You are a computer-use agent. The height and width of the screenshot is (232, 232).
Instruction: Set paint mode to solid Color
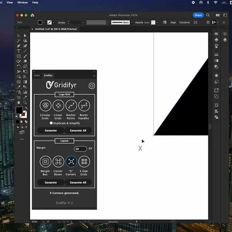tap(17, 122)
